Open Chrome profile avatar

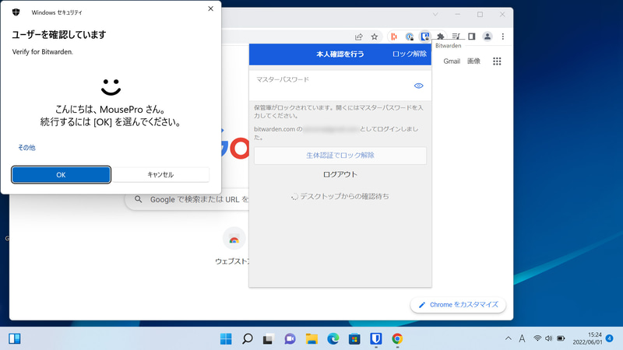click(487, 37)
